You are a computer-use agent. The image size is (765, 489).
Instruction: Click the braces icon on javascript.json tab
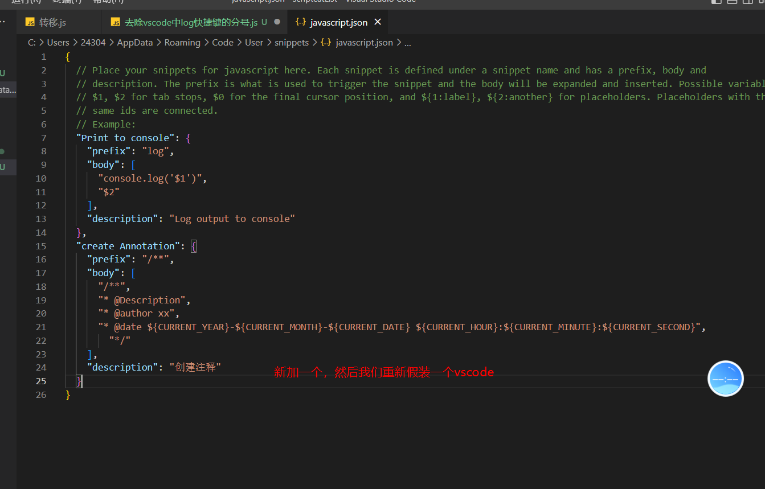click(x=300, y=22)
